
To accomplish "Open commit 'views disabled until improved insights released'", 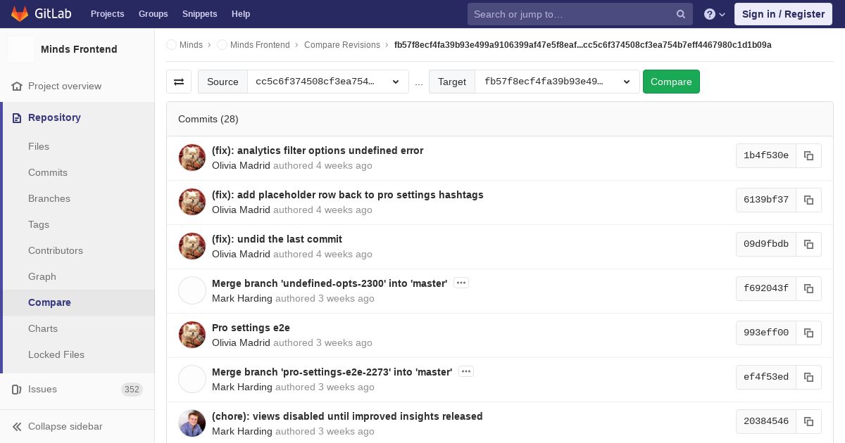I will pyautogui.click(x=347, y=416).
